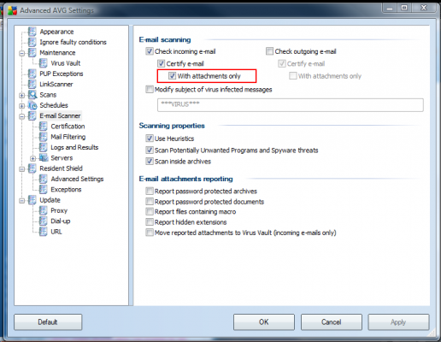Click the Virus Vault icon
Image resolution: width=441 pixels, height=342 pixels.
[44, 63]
